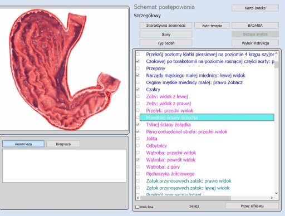Select Pęcherzyka żółciowego entry

click(170, 174)
